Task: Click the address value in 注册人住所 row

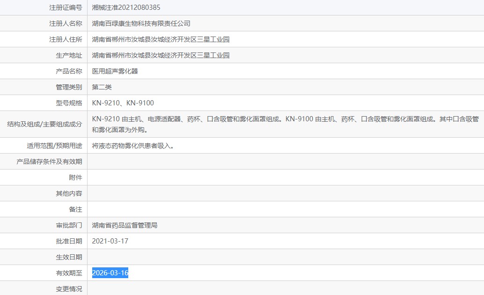Action: [x=161, y=39]
